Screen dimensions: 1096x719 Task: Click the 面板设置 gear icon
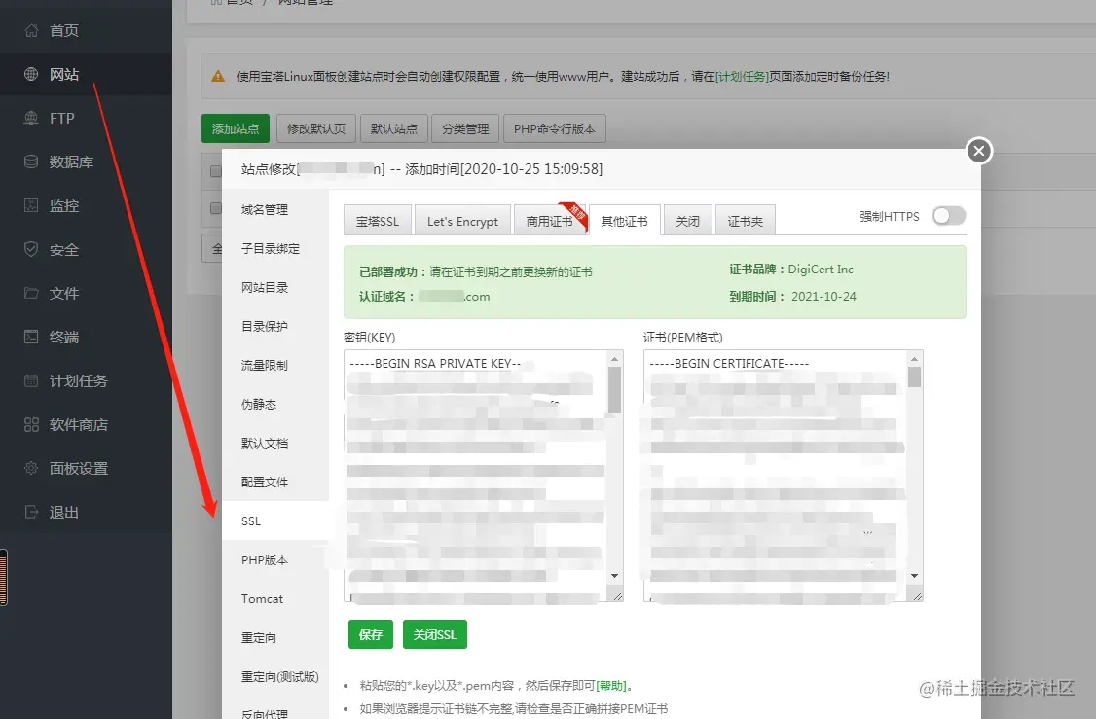click(31, 468)
